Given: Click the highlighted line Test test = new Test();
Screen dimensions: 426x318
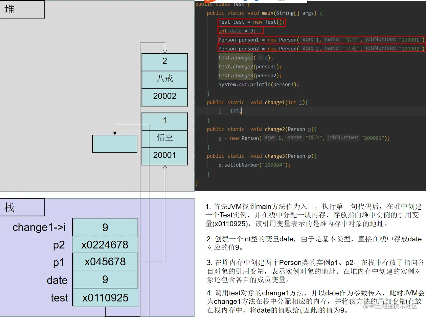Looking at the screenshot, I should tap(252, 22).
